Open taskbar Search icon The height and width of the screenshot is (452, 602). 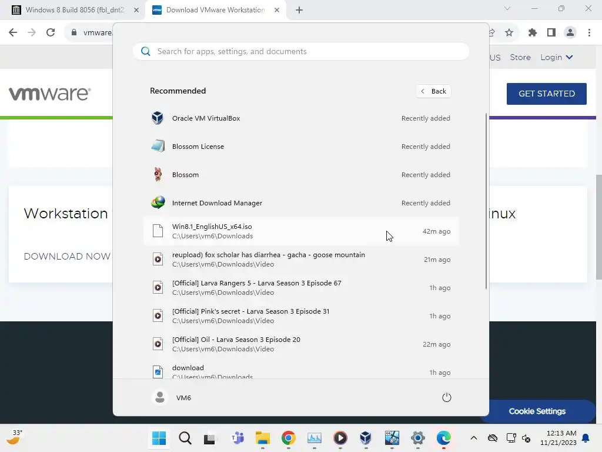point(185,438)
